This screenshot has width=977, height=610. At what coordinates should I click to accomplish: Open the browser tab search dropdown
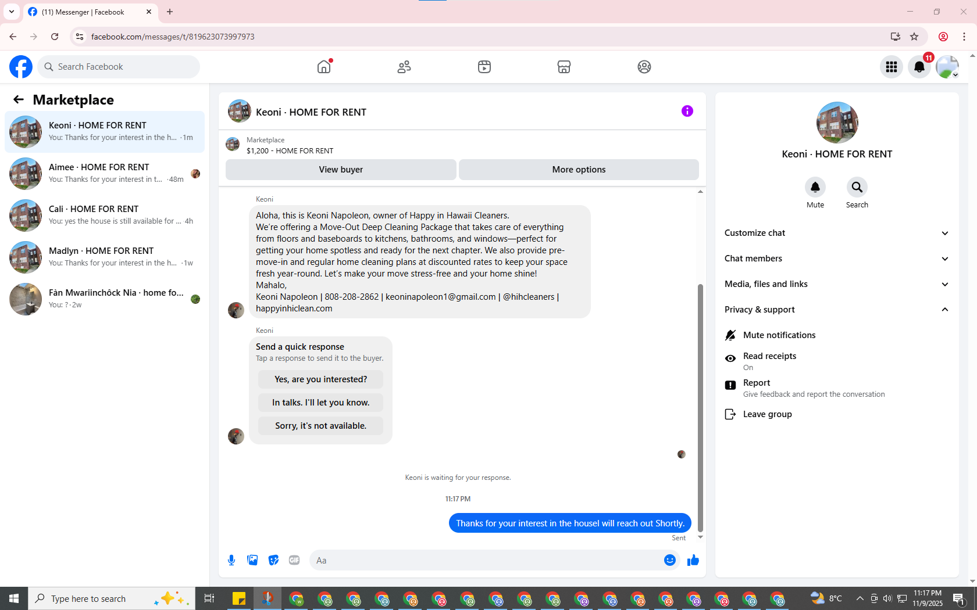tap(12, 12)
